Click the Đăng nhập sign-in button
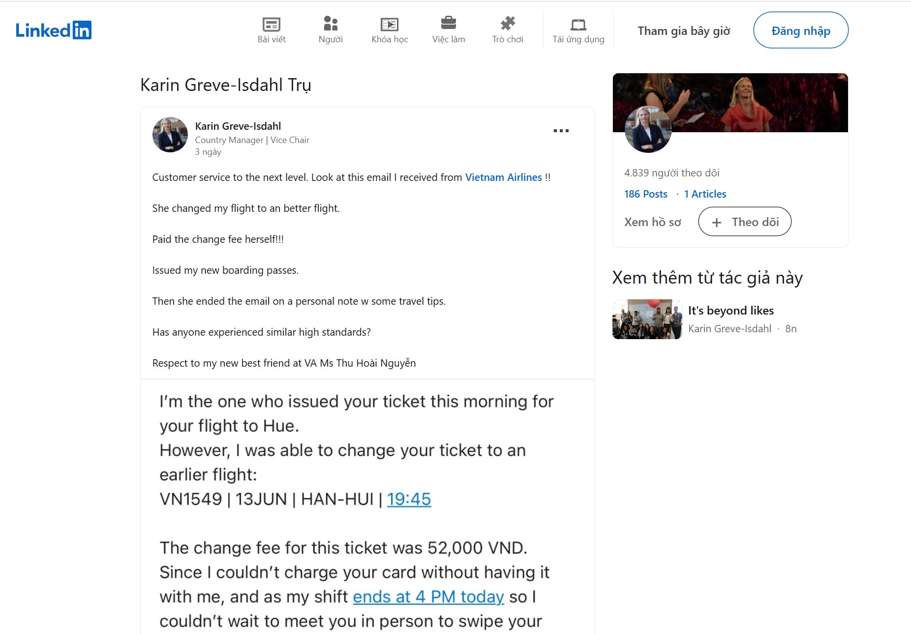Viewport: 911px width, 634px height. 801,30
